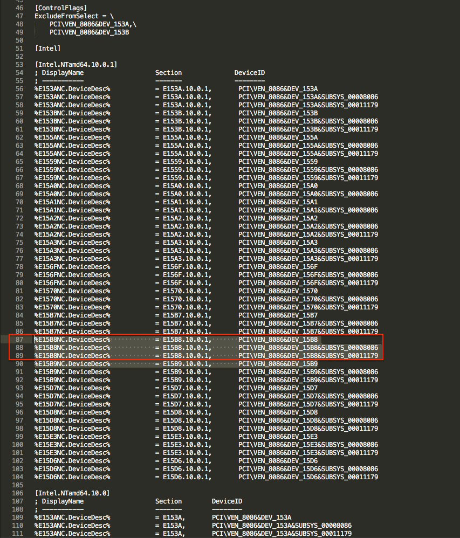This screenshot has height=538, width=460.
Task: Click PCI\VEN_8086&DEV_15A1 device ID on line 70
Action: point(278,202)
